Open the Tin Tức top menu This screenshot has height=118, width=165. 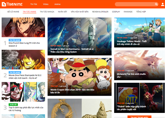(x=34, y=4)
